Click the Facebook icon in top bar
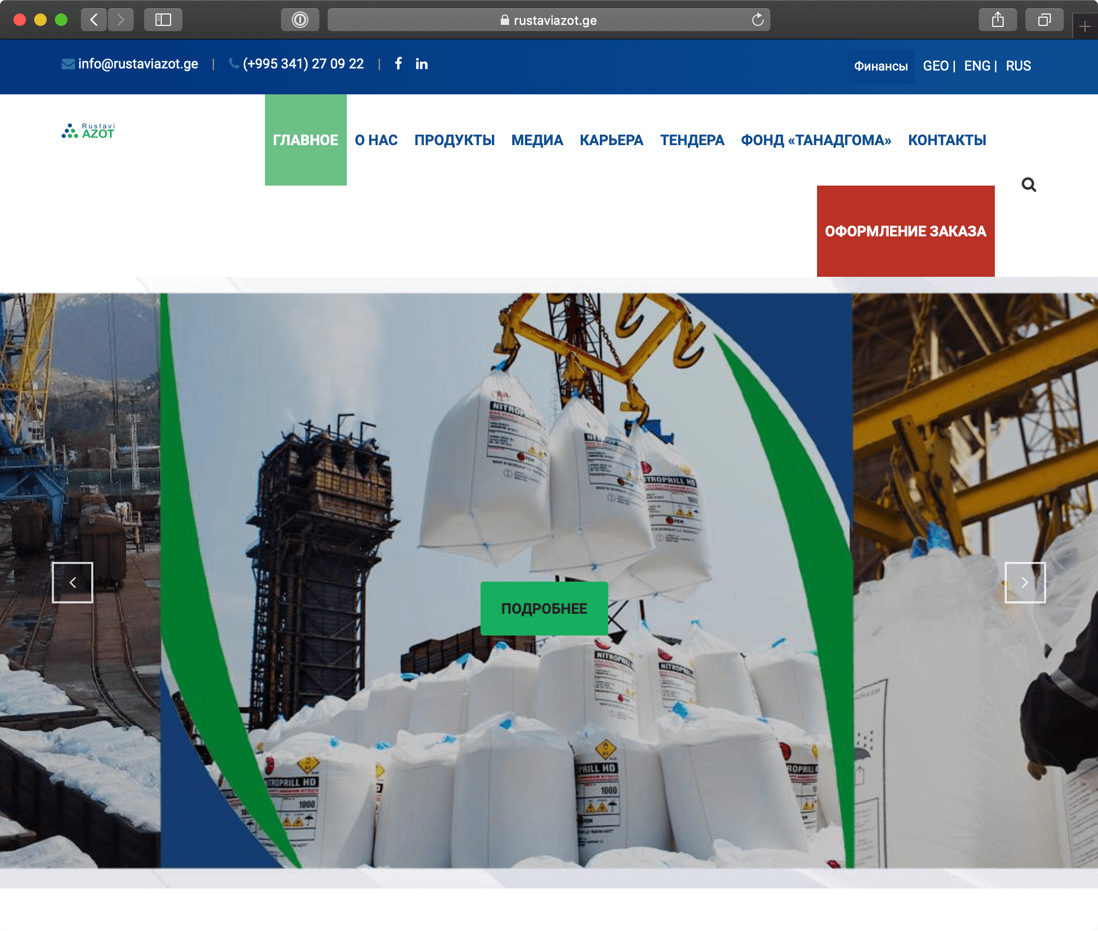1098x931 pixels. [x=399, y=64]
